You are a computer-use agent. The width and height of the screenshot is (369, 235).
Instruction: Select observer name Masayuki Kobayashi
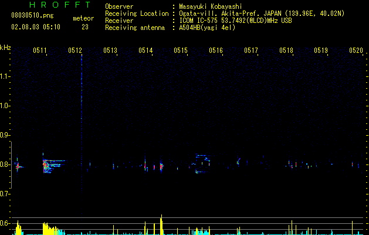click(x=211, y=6)
